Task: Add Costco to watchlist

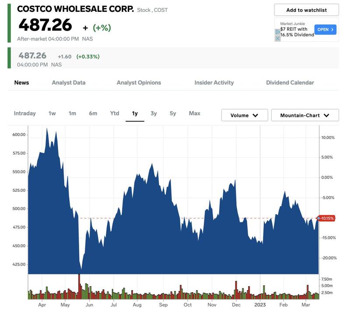Action: pyautogui.click(x=307, y=10)
